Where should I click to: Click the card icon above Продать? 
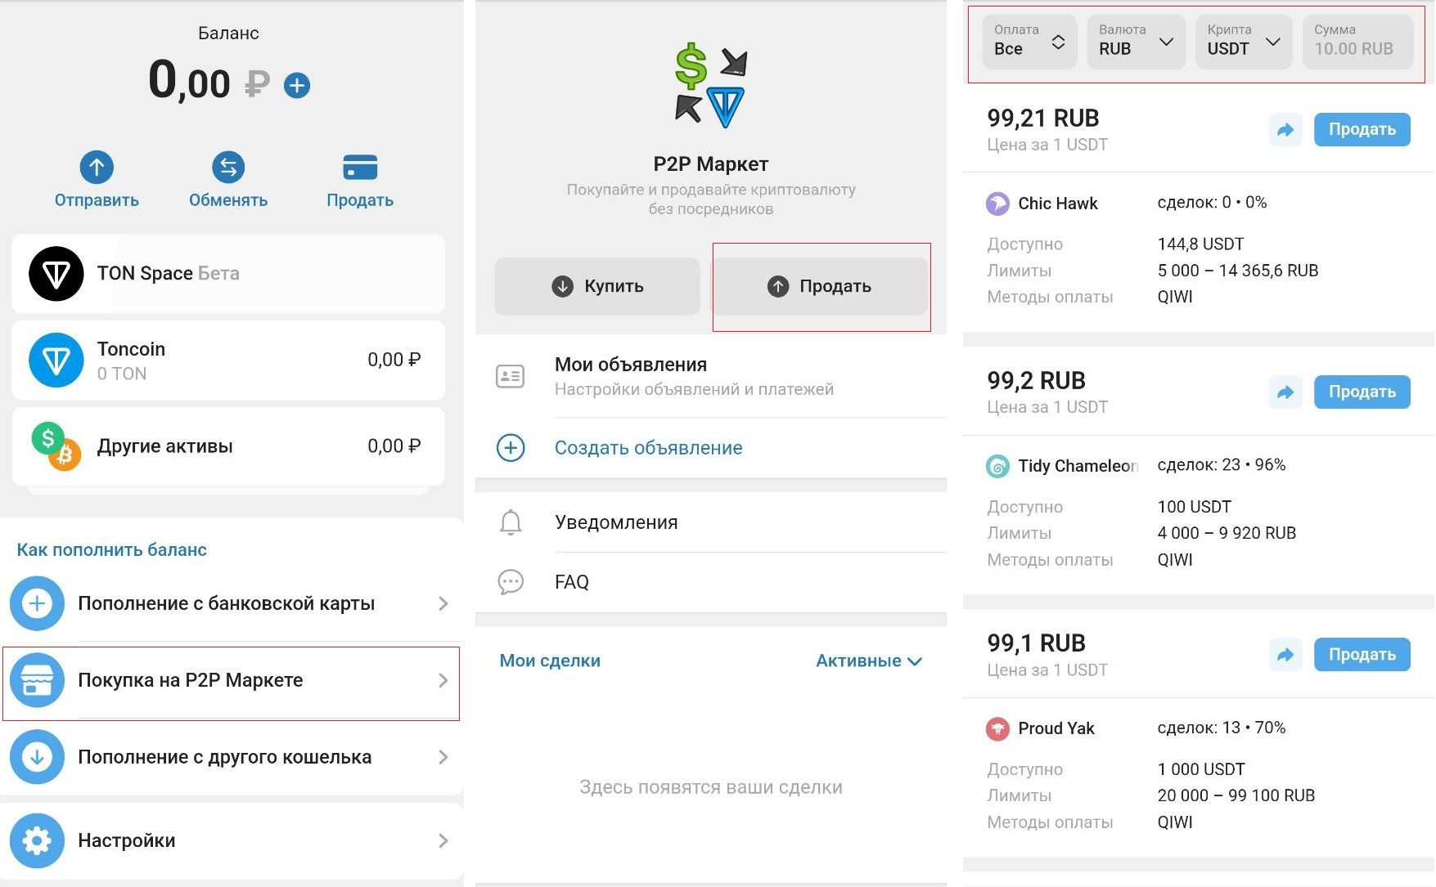360,167
